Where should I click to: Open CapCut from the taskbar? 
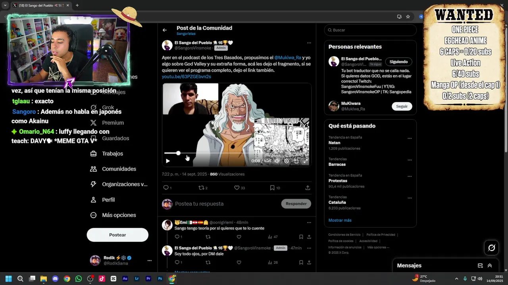tap(114, 279)
